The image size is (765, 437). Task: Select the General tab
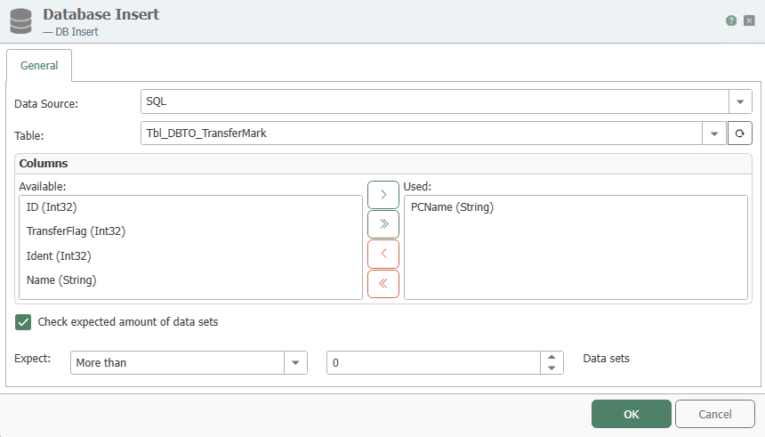coord(39,66)
